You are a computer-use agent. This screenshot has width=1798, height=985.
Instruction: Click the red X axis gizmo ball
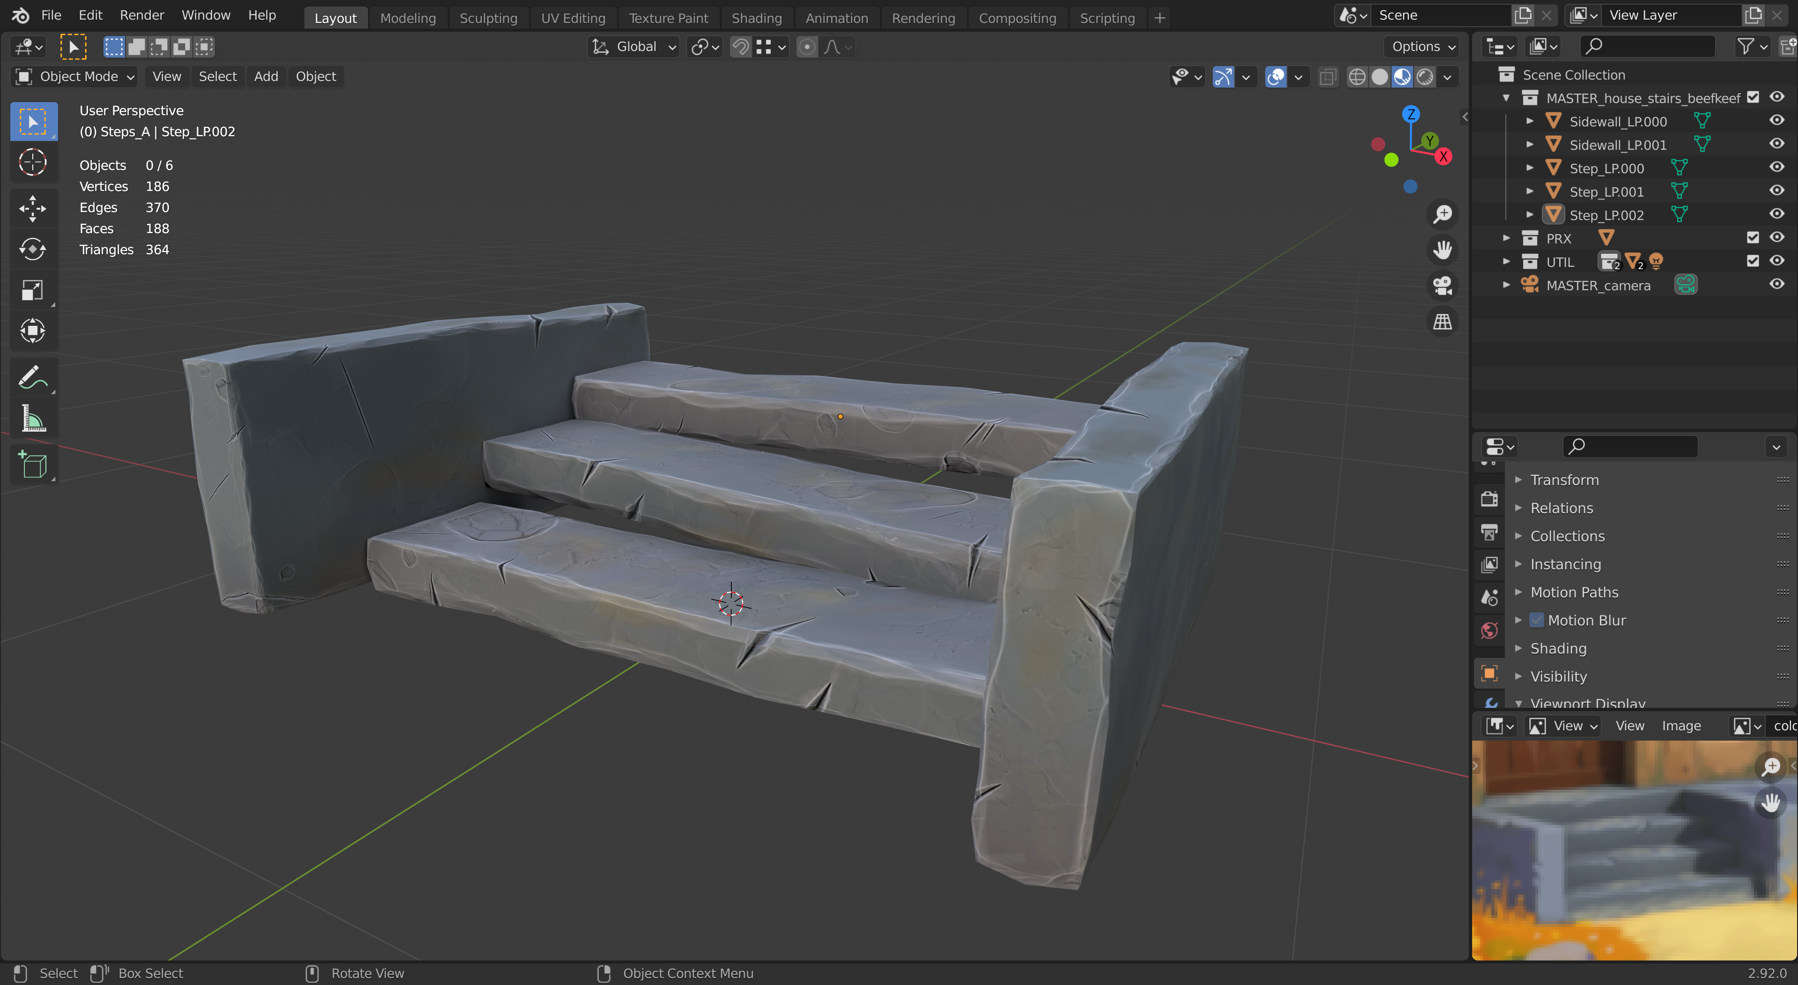tap(1443, 156)
